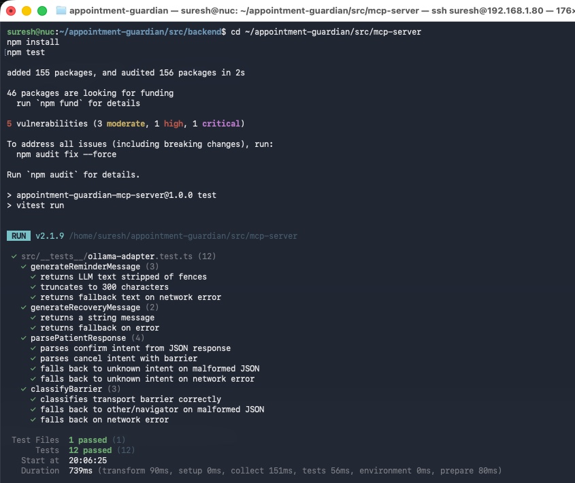Click 'returns fallback text on network error'
The image size is (575, 483).
pyautogui.click(x=131, y=297)
